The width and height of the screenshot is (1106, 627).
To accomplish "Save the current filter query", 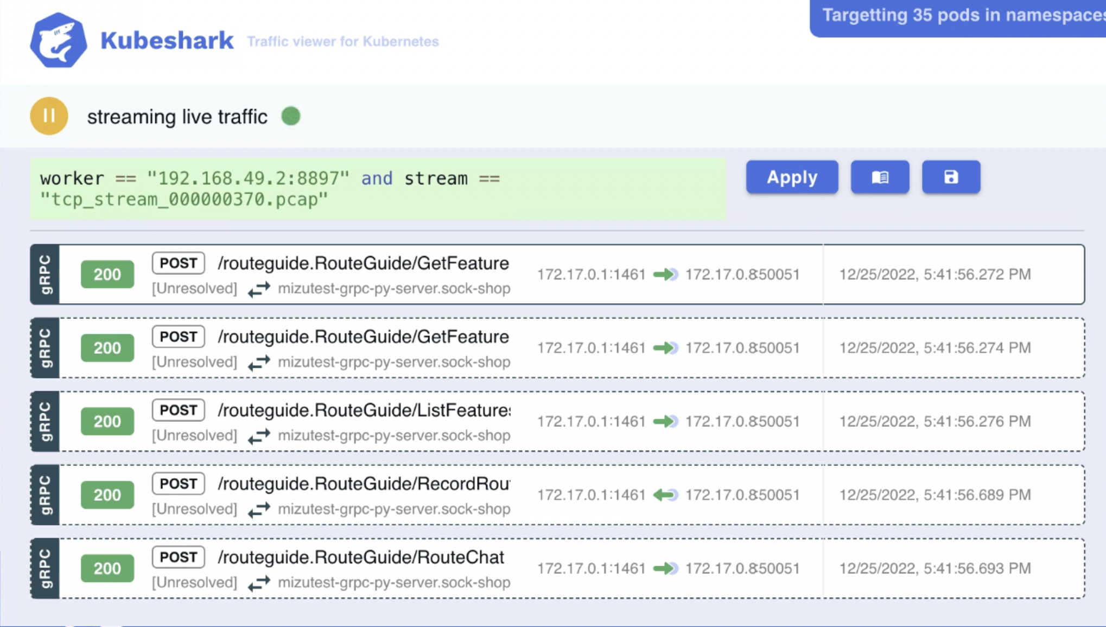I will (951, 177).
